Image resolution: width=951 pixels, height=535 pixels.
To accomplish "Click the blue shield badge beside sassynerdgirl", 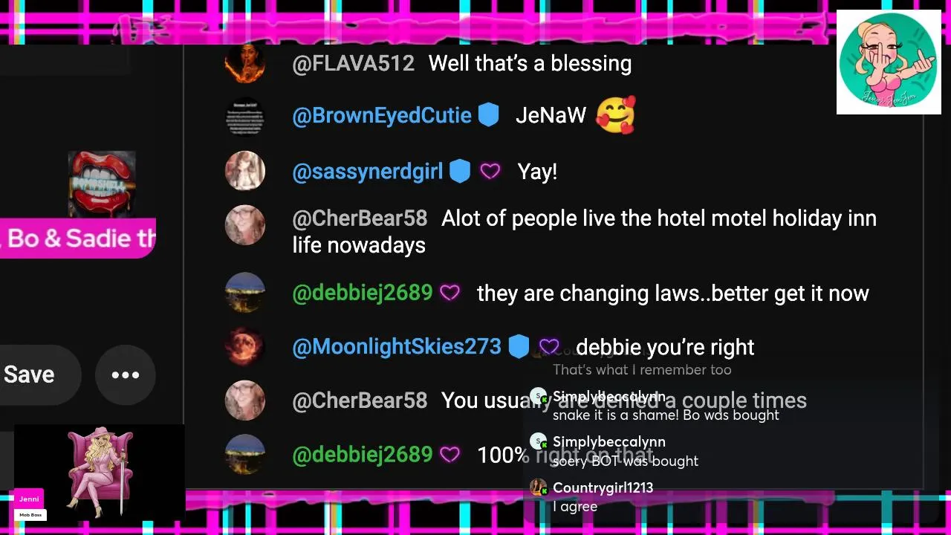I will [x=460, y=172].
